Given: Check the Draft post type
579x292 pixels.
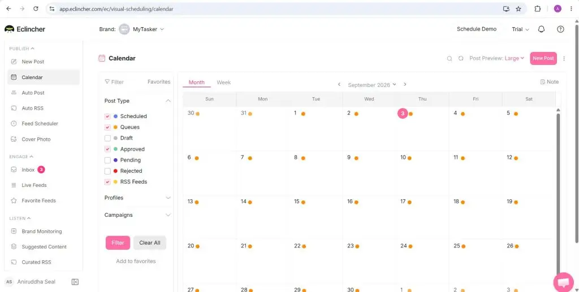Looking at the screenshot, I should [107, 138].
